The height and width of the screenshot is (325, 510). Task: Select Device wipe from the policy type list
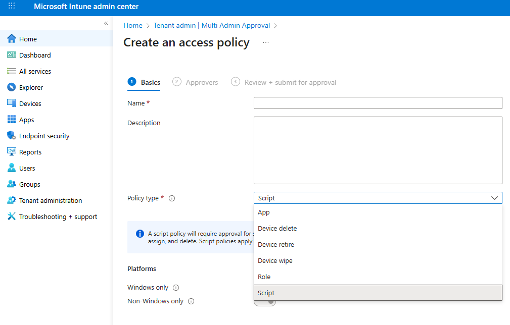pos(275,260)
